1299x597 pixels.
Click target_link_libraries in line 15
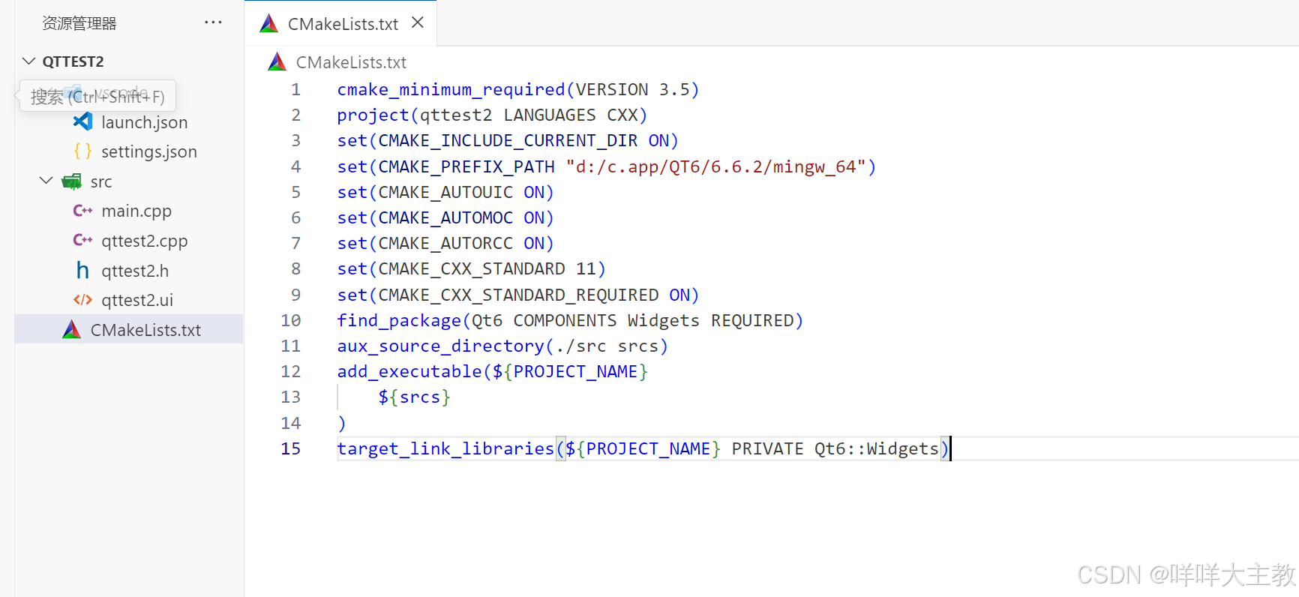(445, 448)
